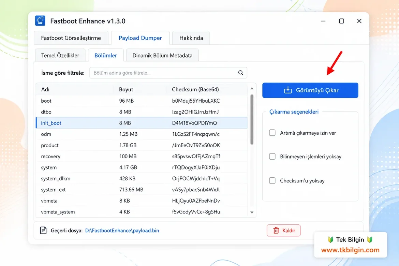The image size is (399, 266).
Task: Maximize the Fastboot Enhance window
Action: pos(341,21)
